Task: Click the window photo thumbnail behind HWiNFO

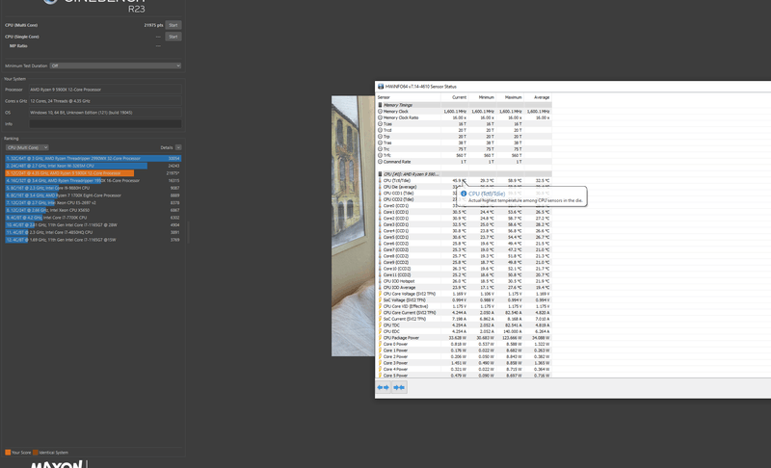Action: [353, 226]
